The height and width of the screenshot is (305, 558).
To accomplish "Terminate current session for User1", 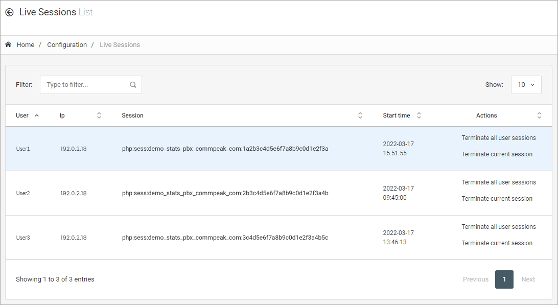I will point(497,154).
